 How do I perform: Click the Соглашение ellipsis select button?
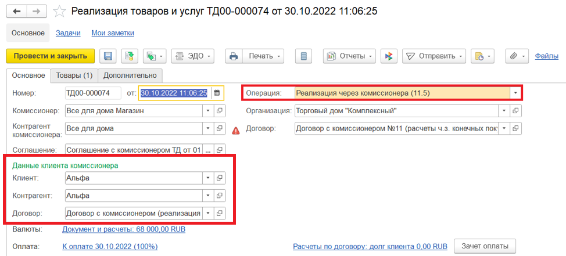point(208,149)
